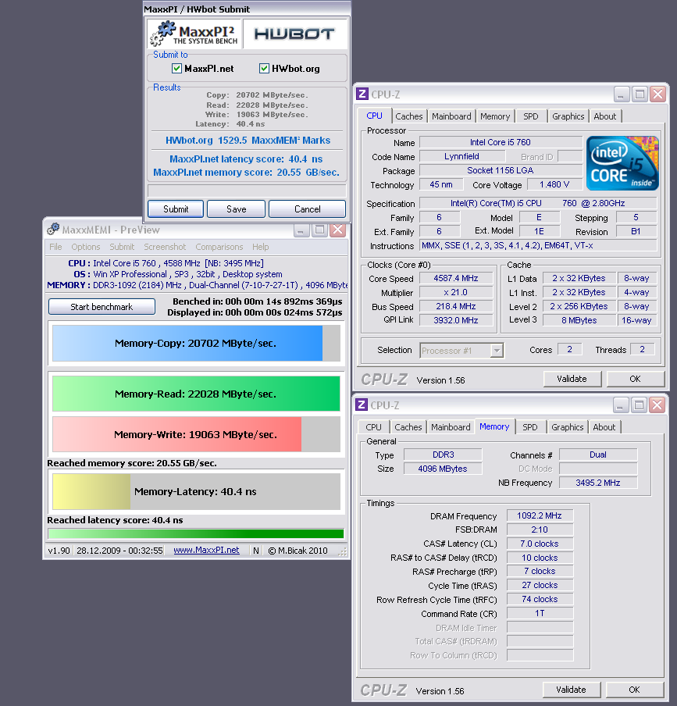
Task: Switch to Caches tab in bottom CPU-Z
Action: pos(408,427)
